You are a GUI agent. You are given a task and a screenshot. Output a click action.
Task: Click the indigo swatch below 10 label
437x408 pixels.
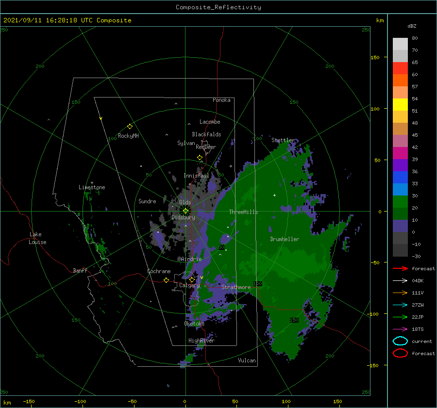point(400,226)
